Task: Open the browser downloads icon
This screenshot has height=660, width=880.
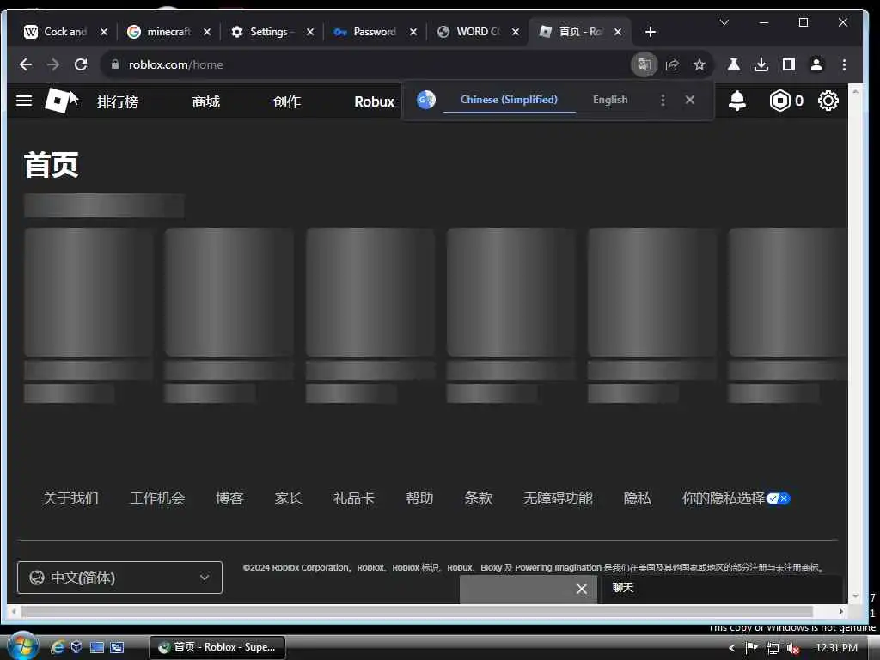Action: pyautogui.click(x=761, y=64)
